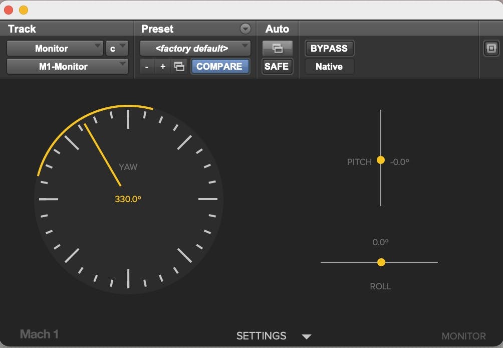Open the Preset librarian circular arrow icon
The width and height of the screenshot is (503, 348).
pyautogui.click(x=245, y=29)
